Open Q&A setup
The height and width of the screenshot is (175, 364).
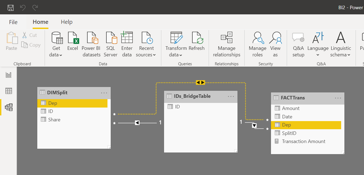click(298, 45)
